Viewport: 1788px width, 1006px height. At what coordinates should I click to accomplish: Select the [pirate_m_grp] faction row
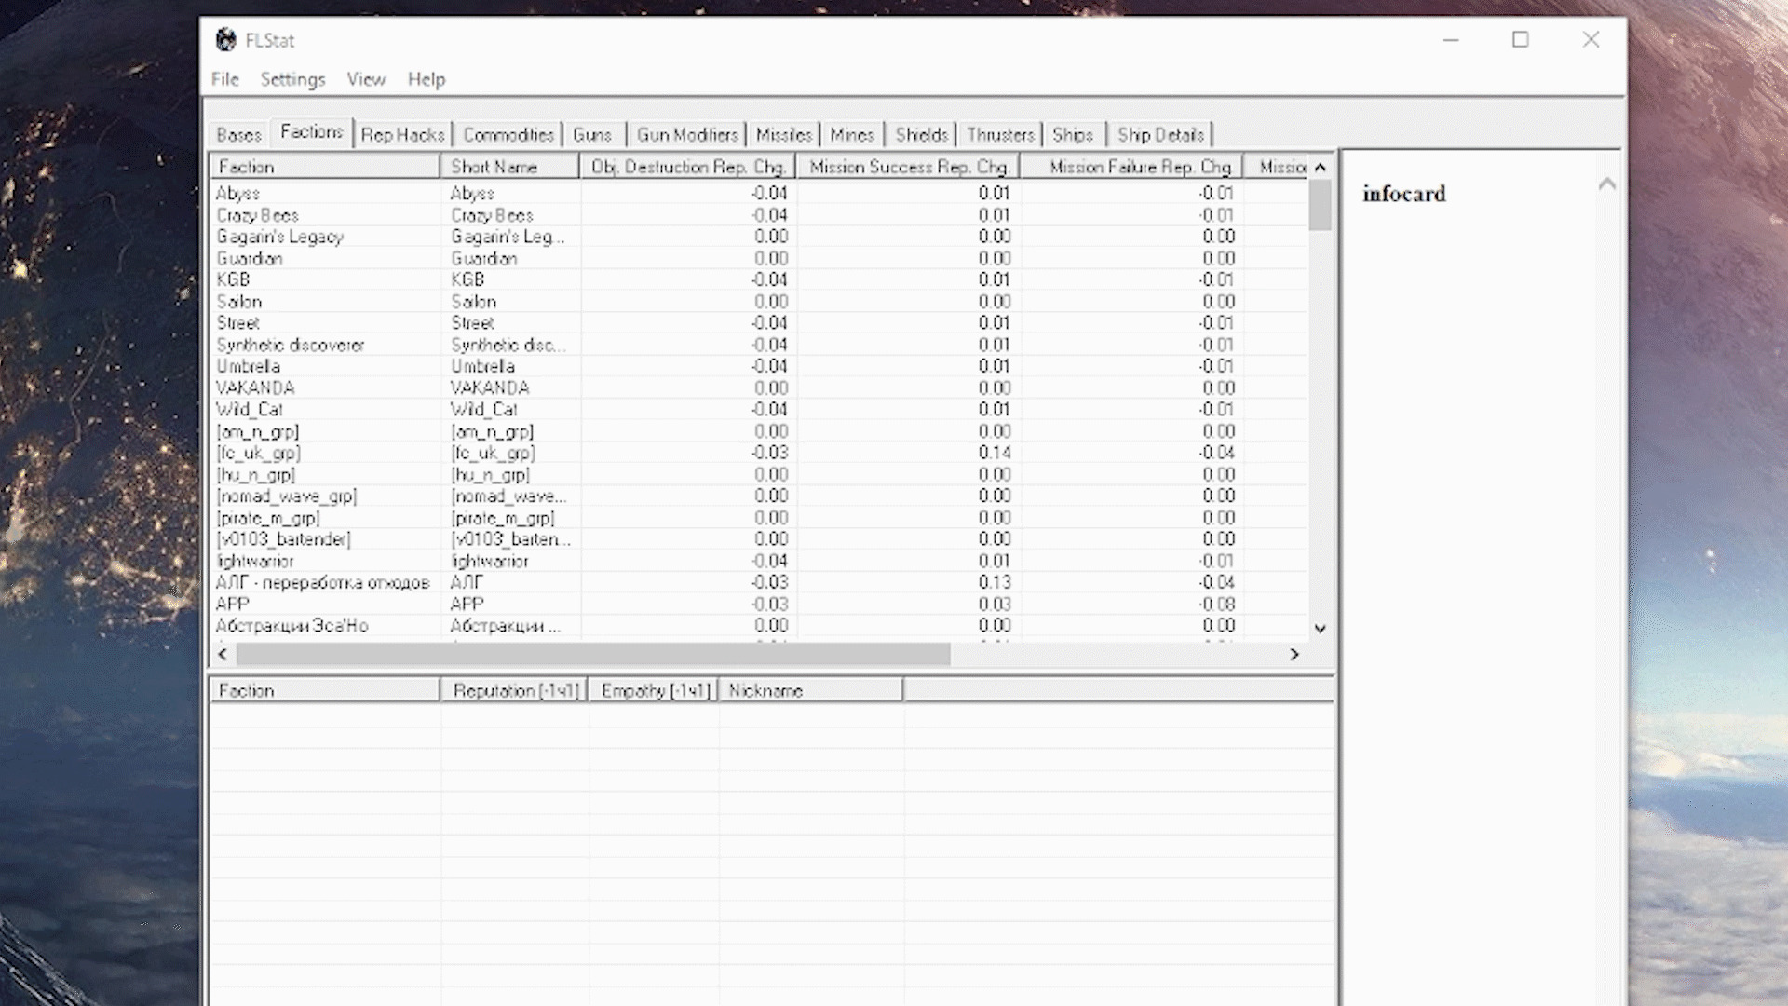click(x=759, y=518)
